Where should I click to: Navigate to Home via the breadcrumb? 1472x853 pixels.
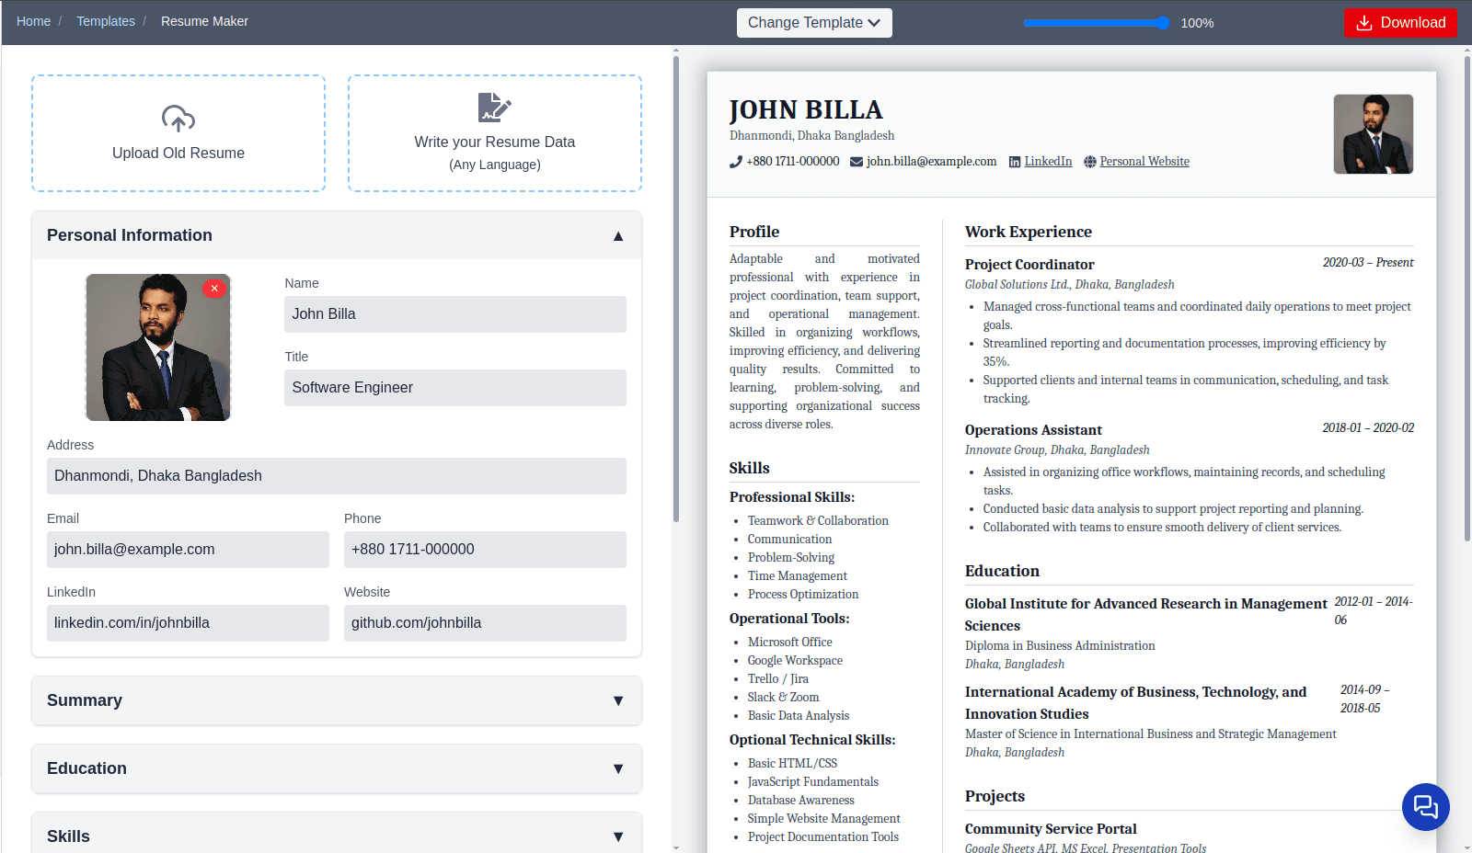[33, 20]
